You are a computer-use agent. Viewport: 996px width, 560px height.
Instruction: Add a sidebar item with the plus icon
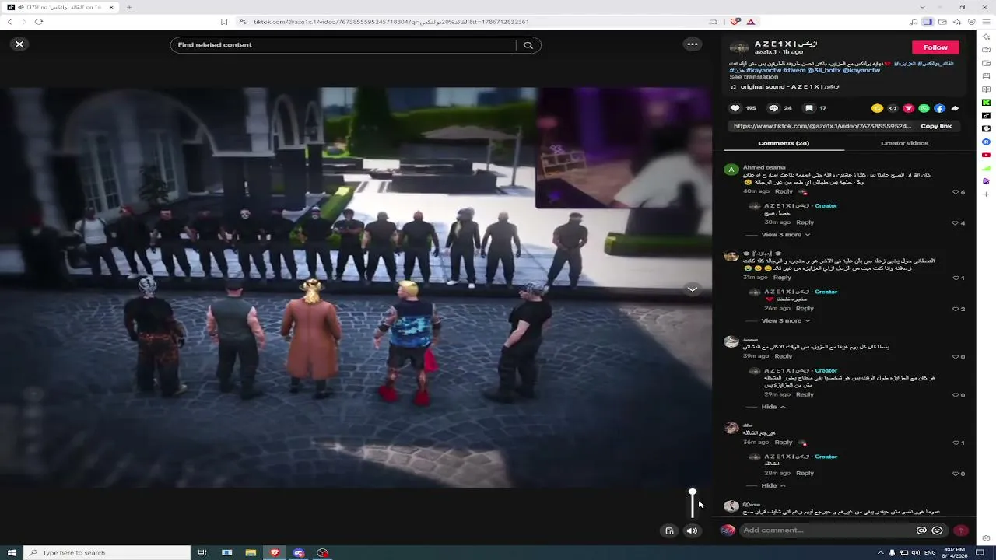987,194
